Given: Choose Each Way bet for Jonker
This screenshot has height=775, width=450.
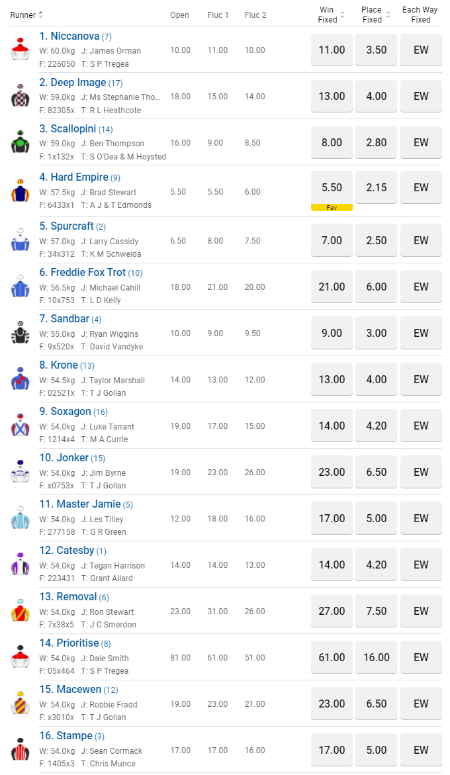Looking at the screenshot, I should tap(421, 472).
